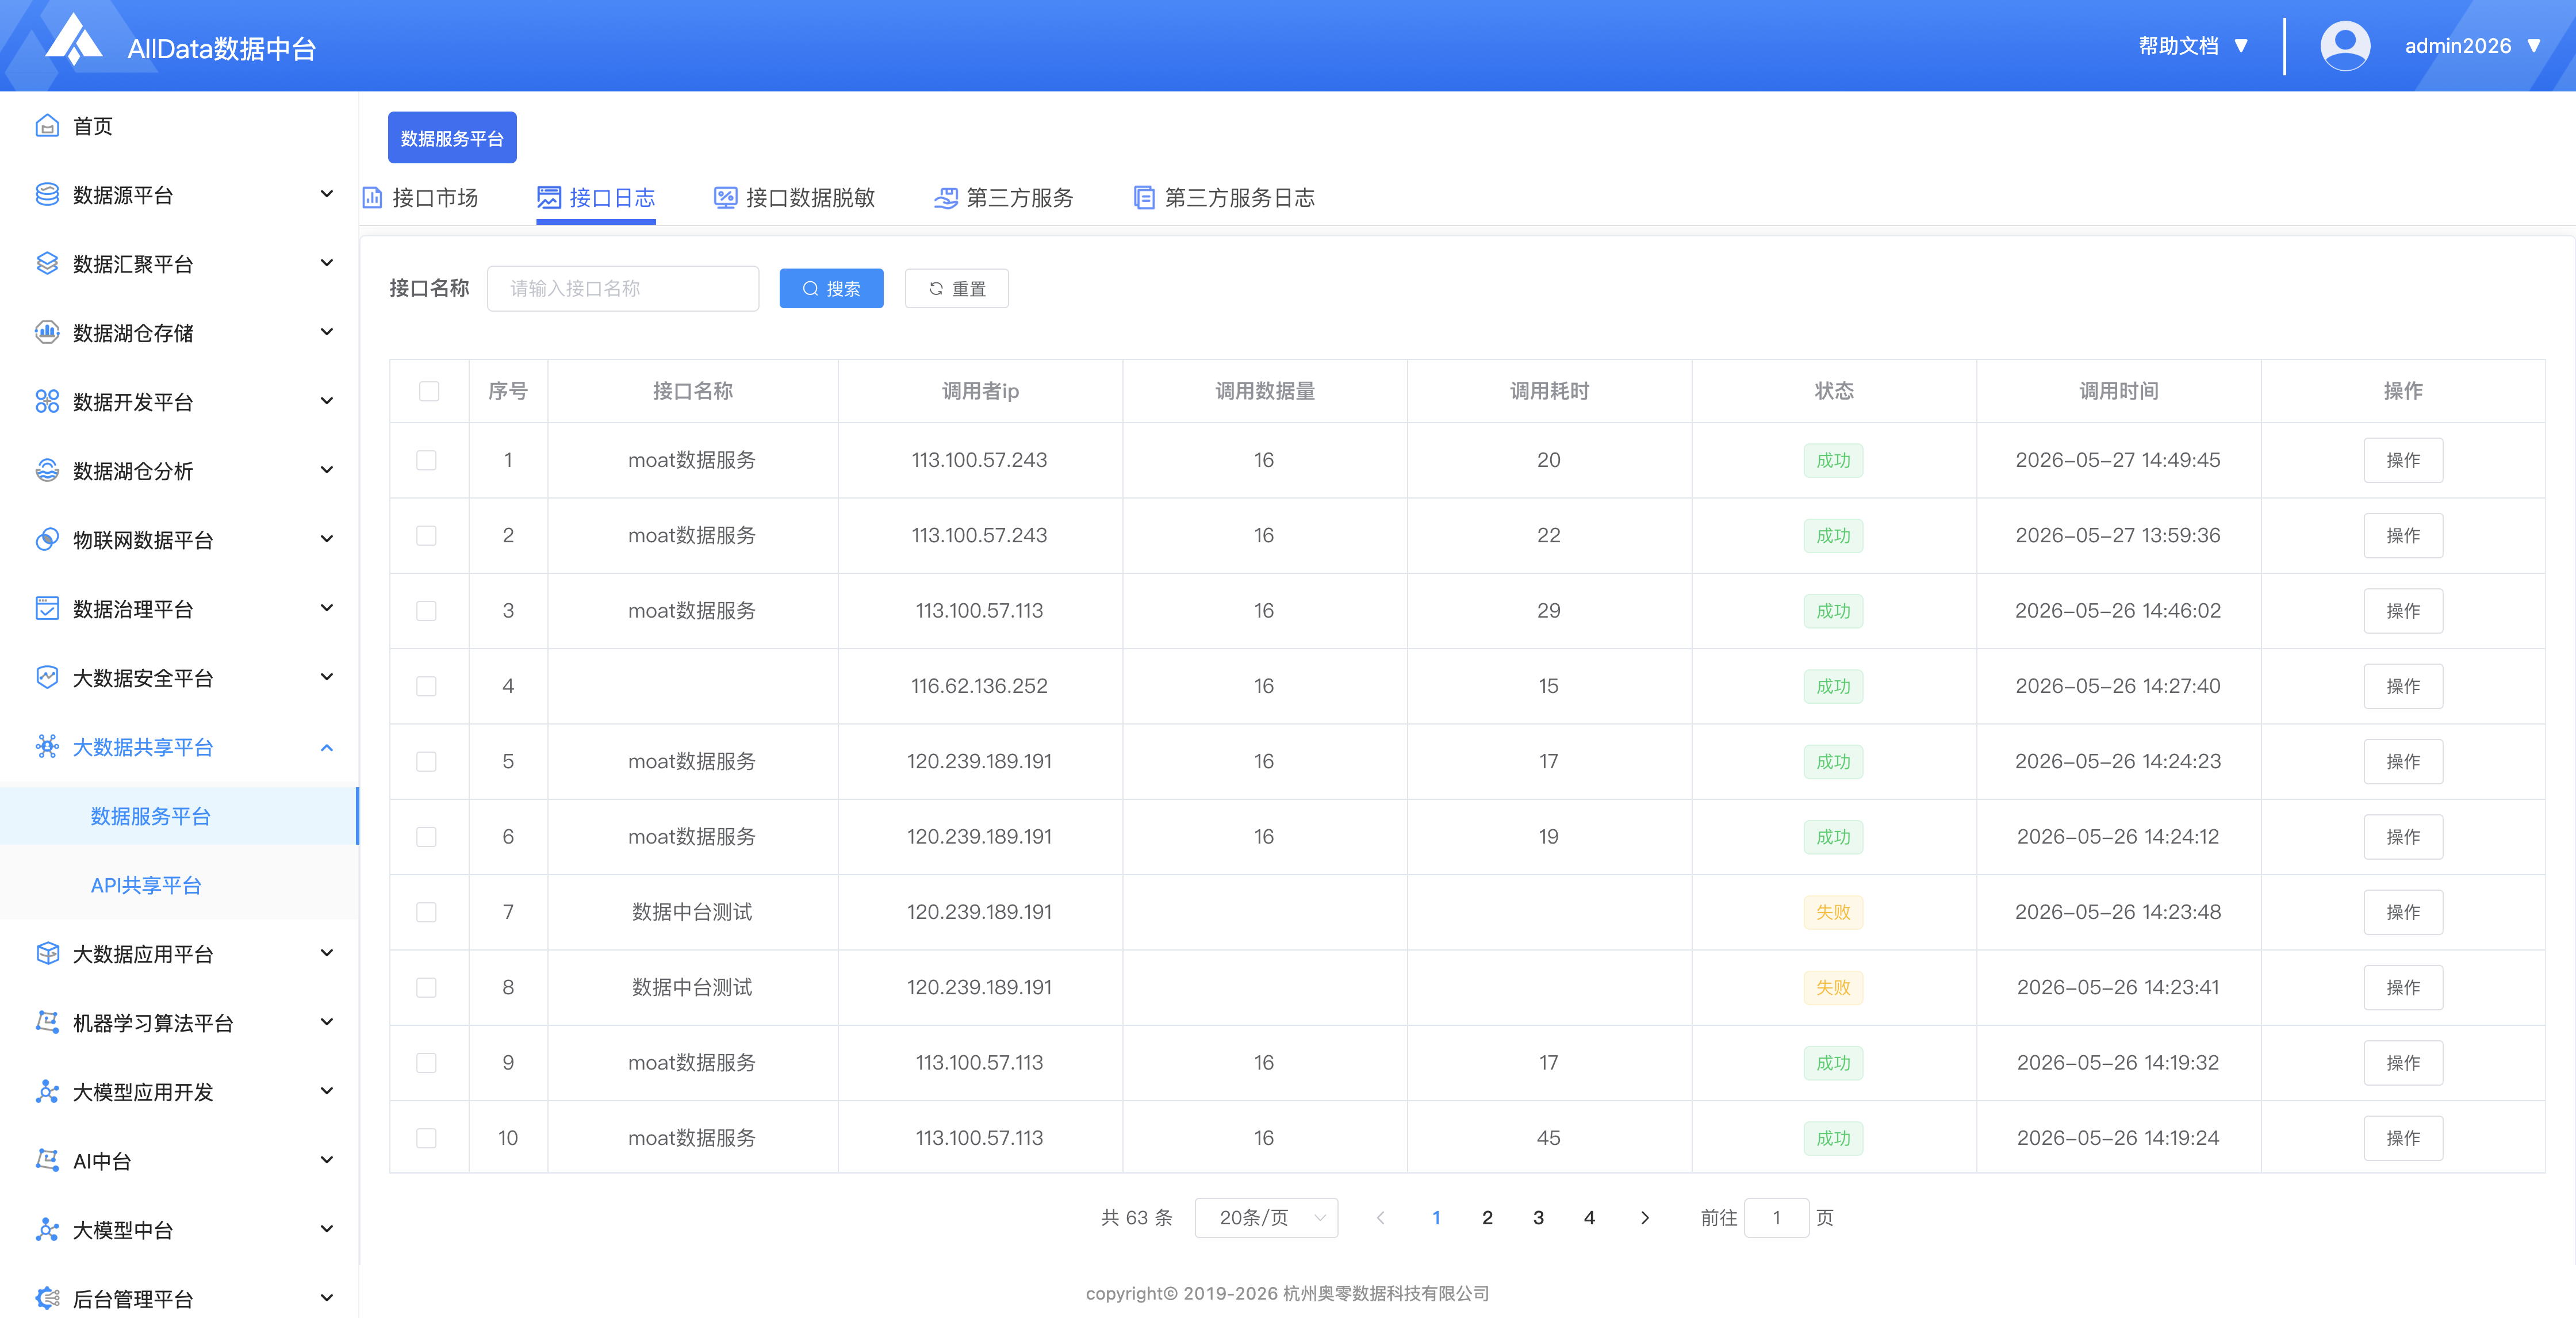Click the 机器学习算法平台 sidebar icon
The image size is (2576, 1318).
(x=47, y=1023)
